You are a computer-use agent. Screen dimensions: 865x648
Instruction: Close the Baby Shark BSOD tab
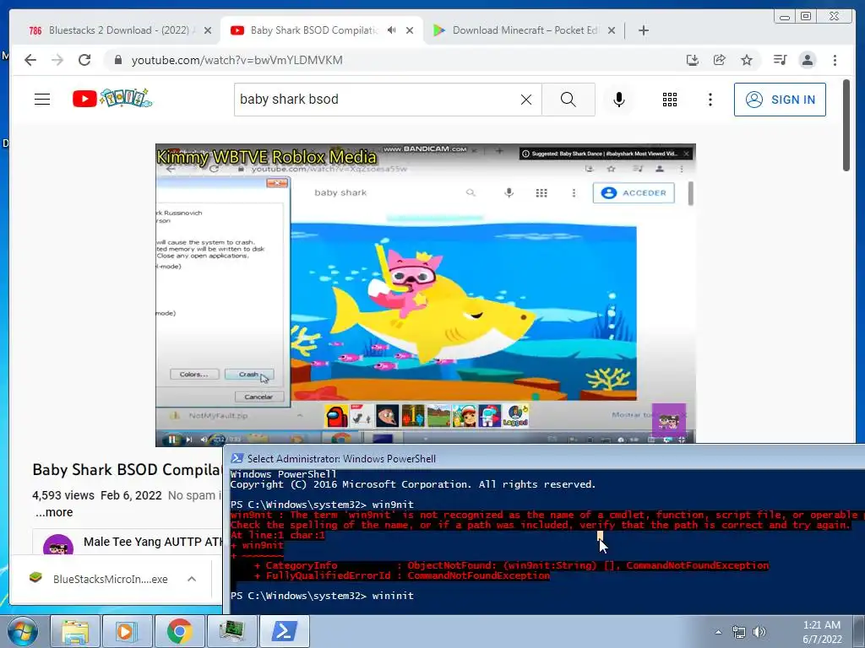(x=410, y=31)
